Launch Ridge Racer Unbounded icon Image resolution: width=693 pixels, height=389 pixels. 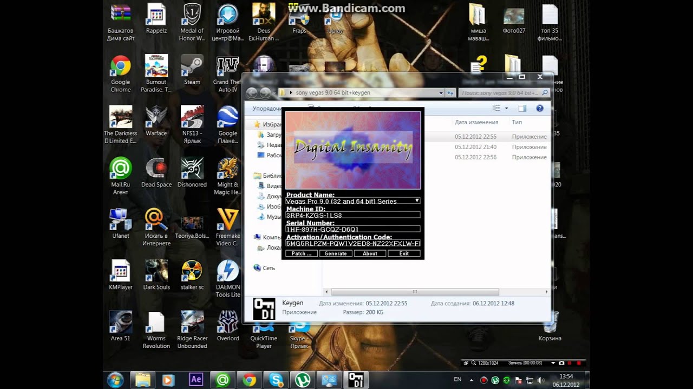pyautogui.click(x=192, y=330)
